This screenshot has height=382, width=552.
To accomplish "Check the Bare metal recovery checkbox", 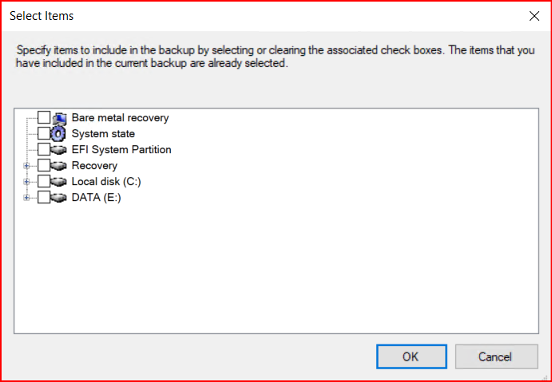I will click(44, 118).
